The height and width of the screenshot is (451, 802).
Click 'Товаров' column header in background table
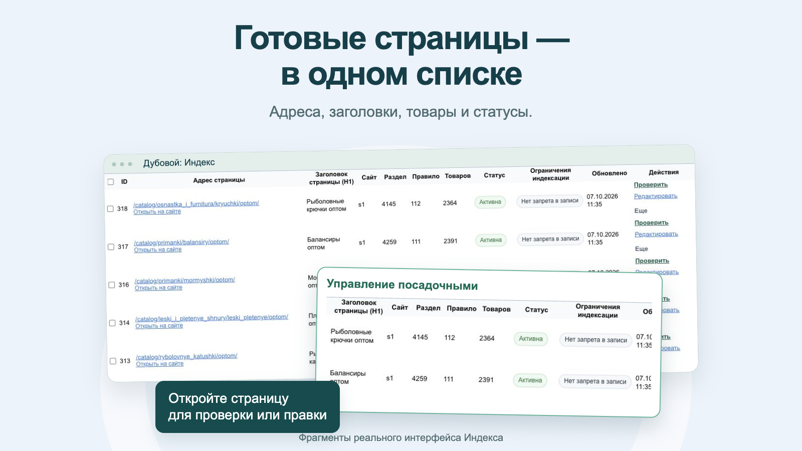coord(458,176)
